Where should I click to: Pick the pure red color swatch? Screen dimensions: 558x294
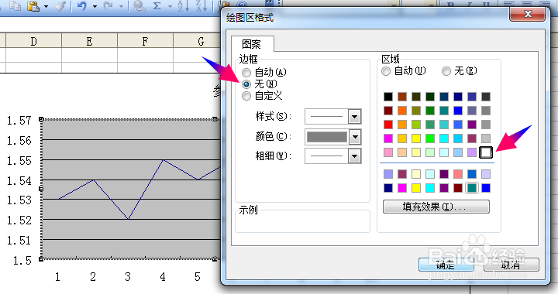click(388, 125)
